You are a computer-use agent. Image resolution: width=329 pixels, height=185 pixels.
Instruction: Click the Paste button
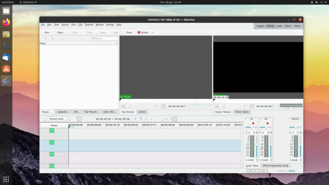click(x=129, y=33)
